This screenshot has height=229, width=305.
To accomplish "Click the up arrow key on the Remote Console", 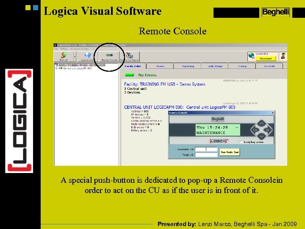I will point(261,123).
